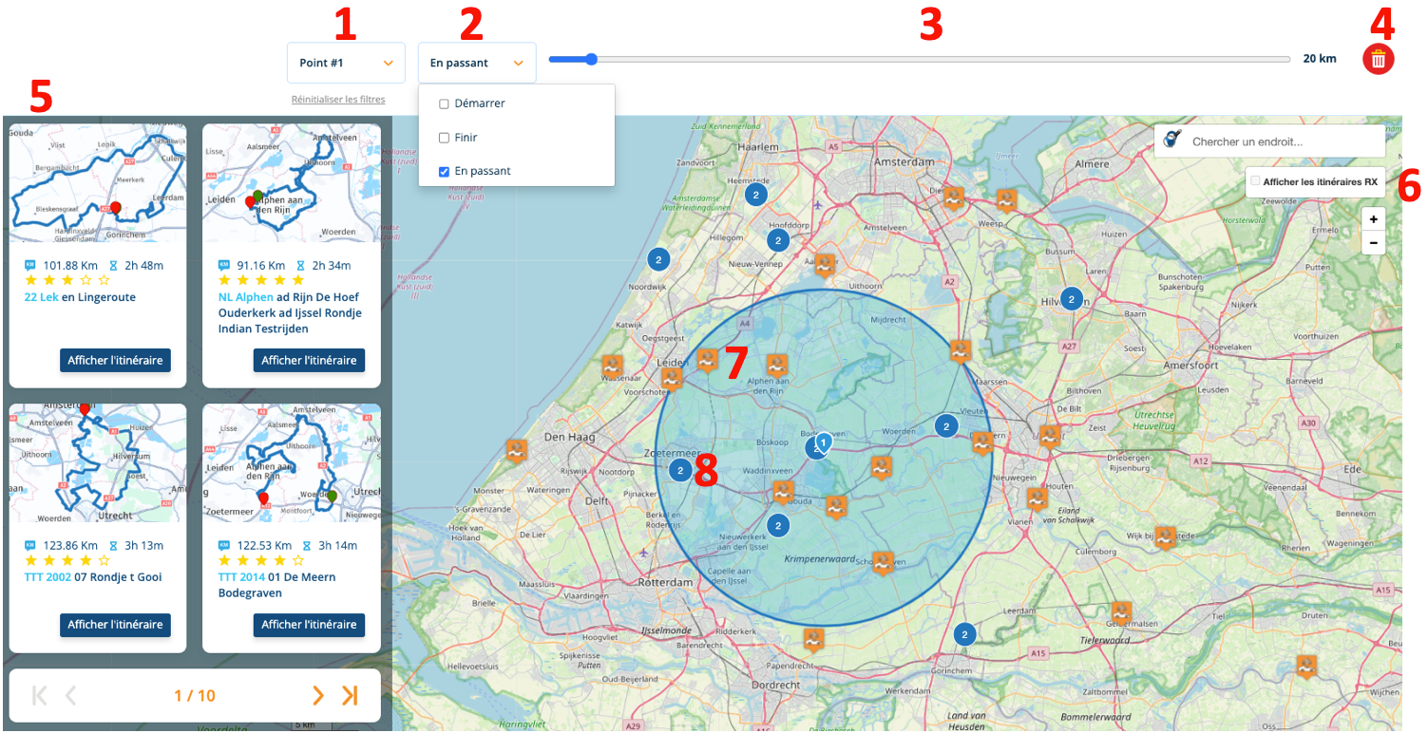The height and width of the screenshot is (733, 1428).
Task: Open the 123.86 Km route map thumbnail
Action: pos(98,462)
